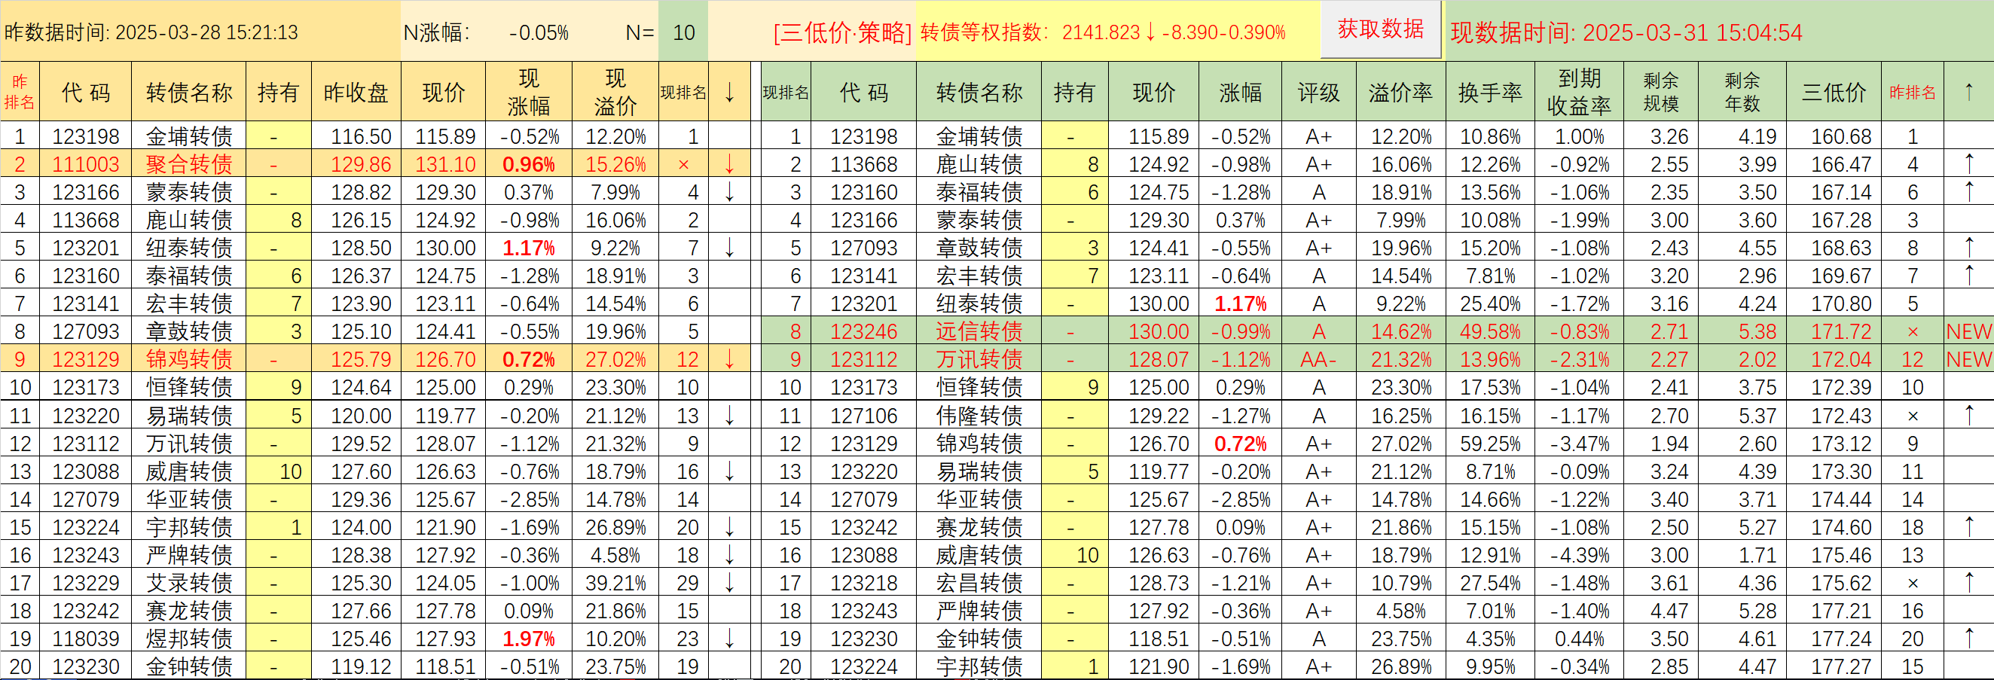Click the 到期收益率 column header
Screen dimensions: 1994x680
click(1579, 92)
